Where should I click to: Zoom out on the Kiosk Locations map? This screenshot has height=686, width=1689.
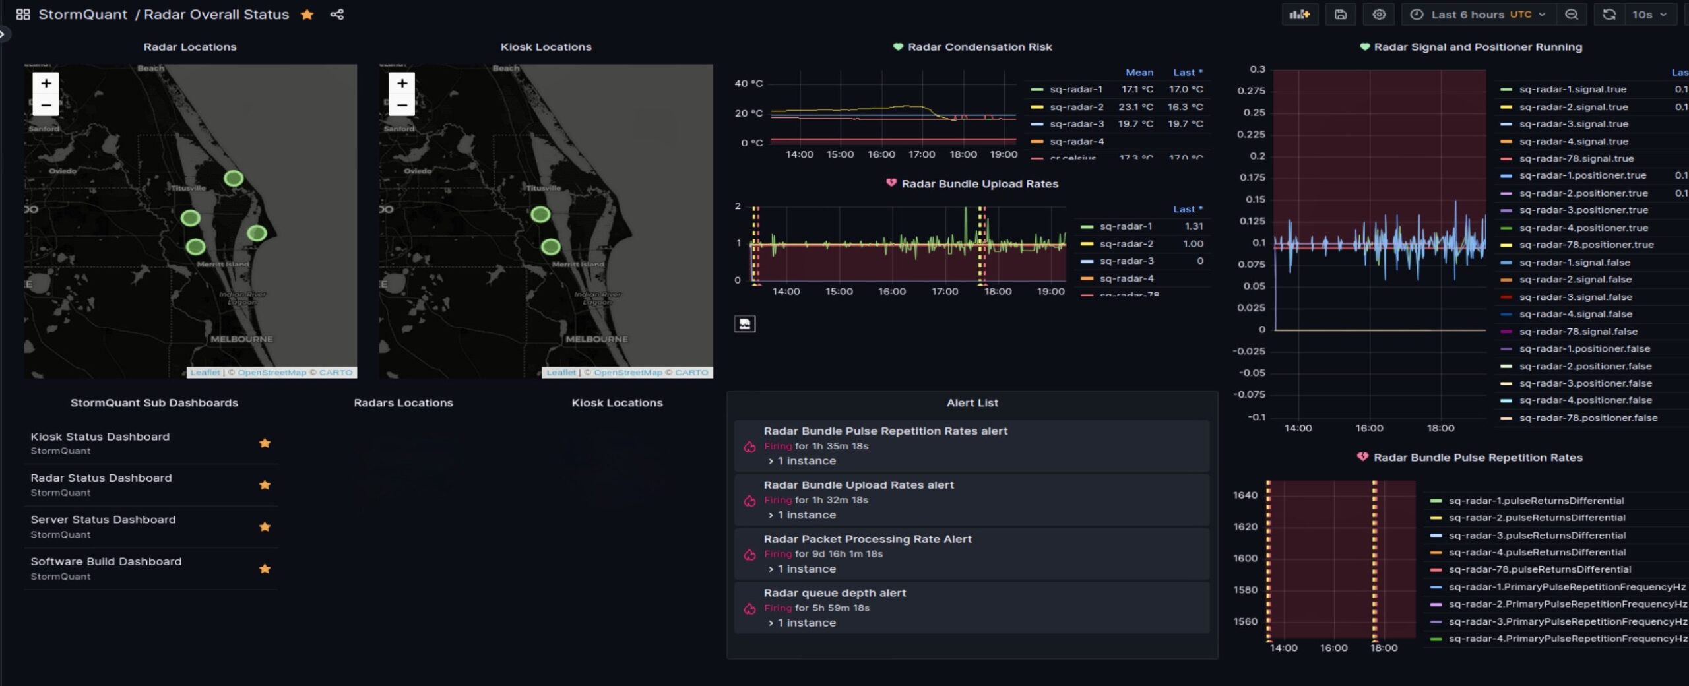coord(402,105)
